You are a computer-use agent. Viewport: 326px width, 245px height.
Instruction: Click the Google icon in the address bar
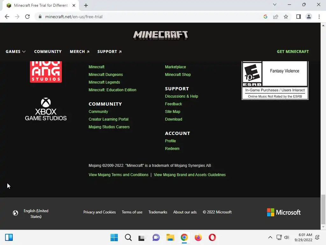pyautogui.click(x=265, y=17)
